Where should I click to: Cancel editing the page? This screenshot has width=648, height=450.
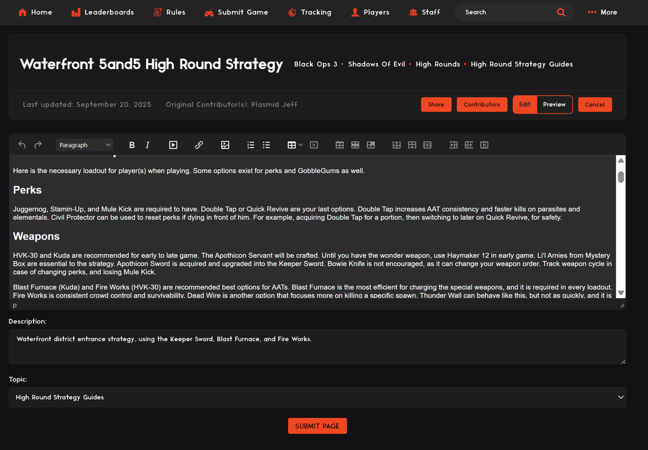[x=595, y=105]
